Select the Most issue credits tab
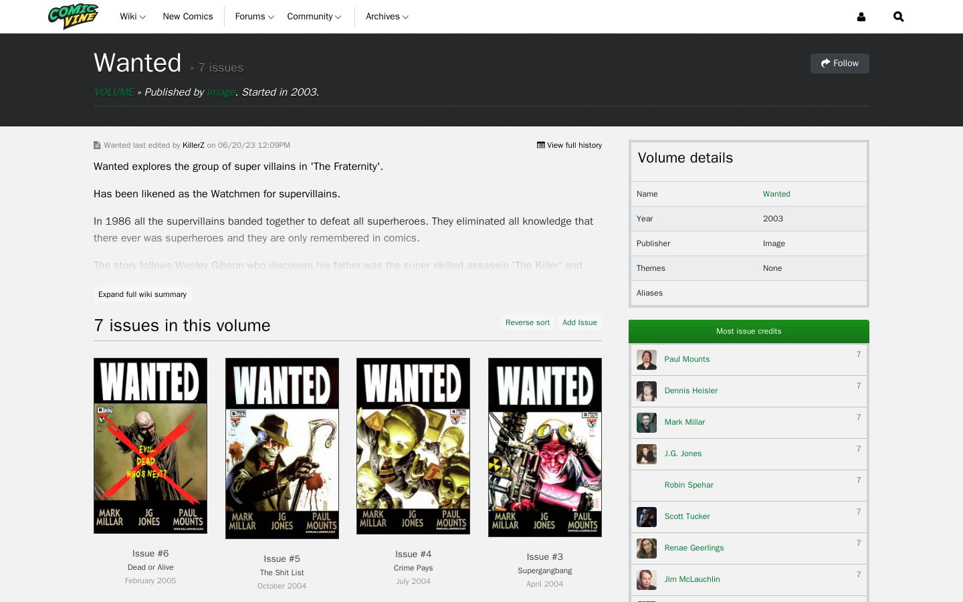The height and width of the screenshot is (602, 963). point(749,331)
